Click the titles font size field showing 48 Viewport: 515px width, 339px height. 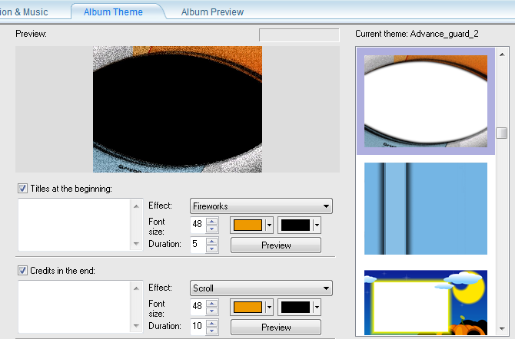pos(198,225)
